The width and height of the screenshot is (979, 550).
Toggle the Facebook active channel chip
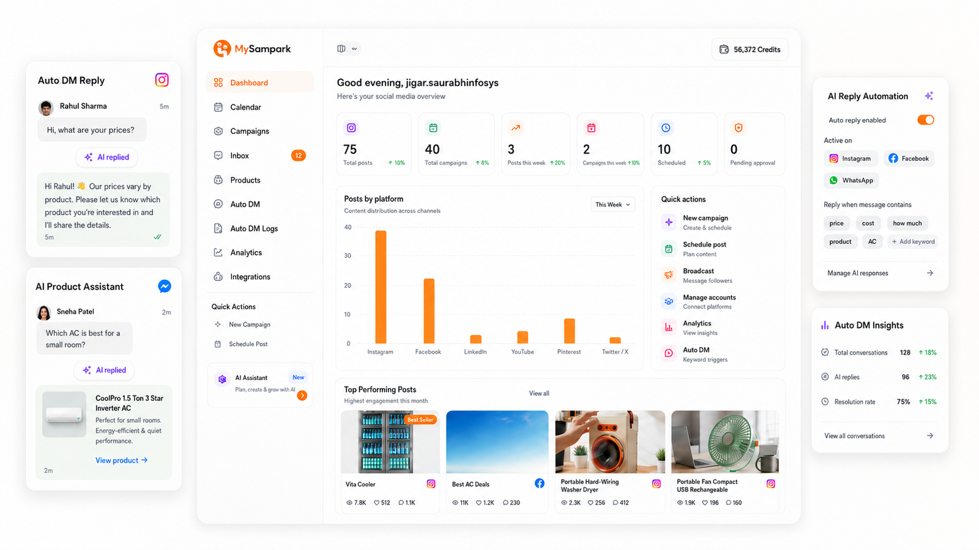(909, 158)
